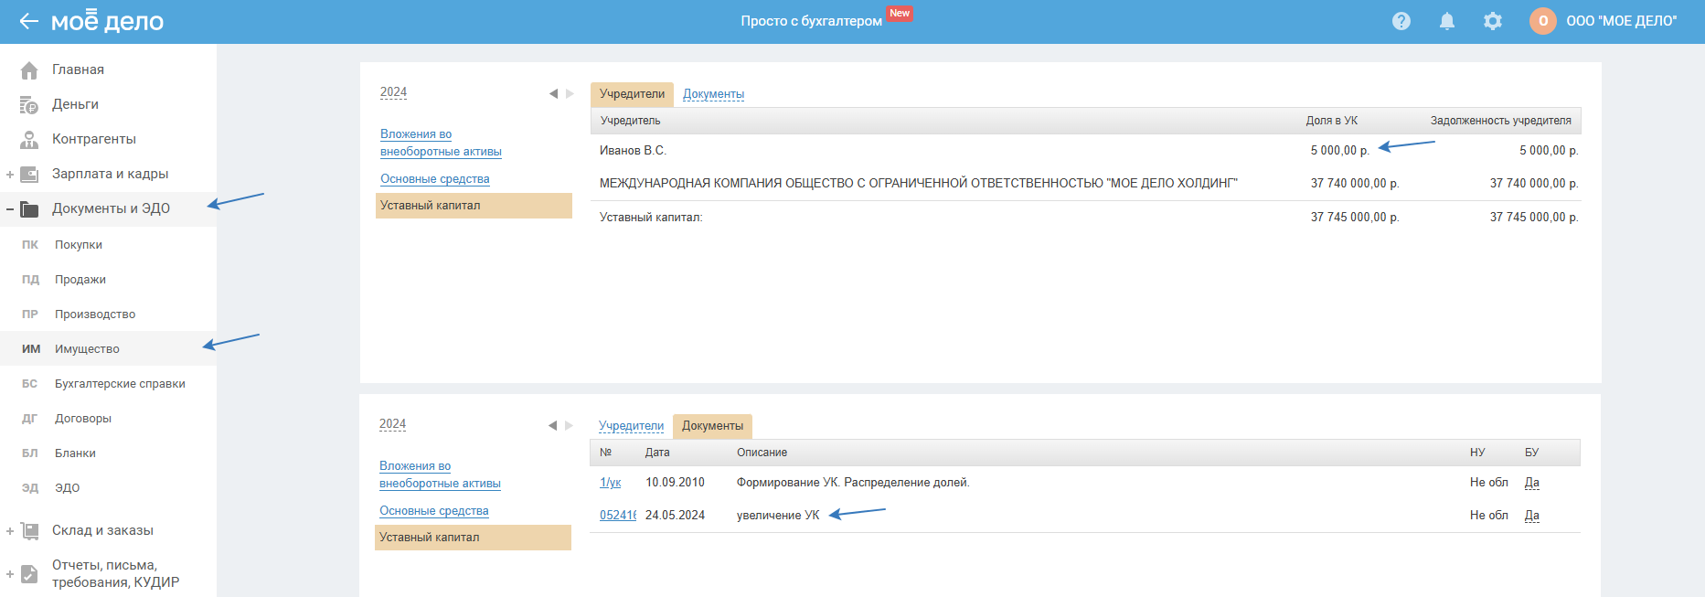The width and height of the screenshot is (1705, 597).
Task: Open notifications bell icon
Action: point(1447,21)
